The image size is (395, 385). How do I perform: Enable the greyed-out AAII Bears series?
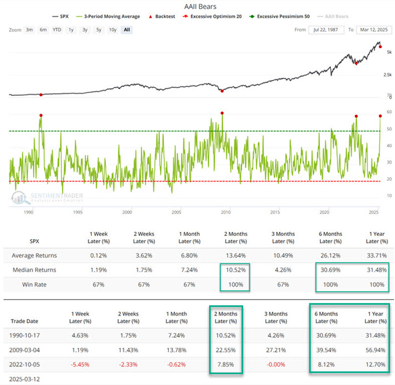coord(335,17)
